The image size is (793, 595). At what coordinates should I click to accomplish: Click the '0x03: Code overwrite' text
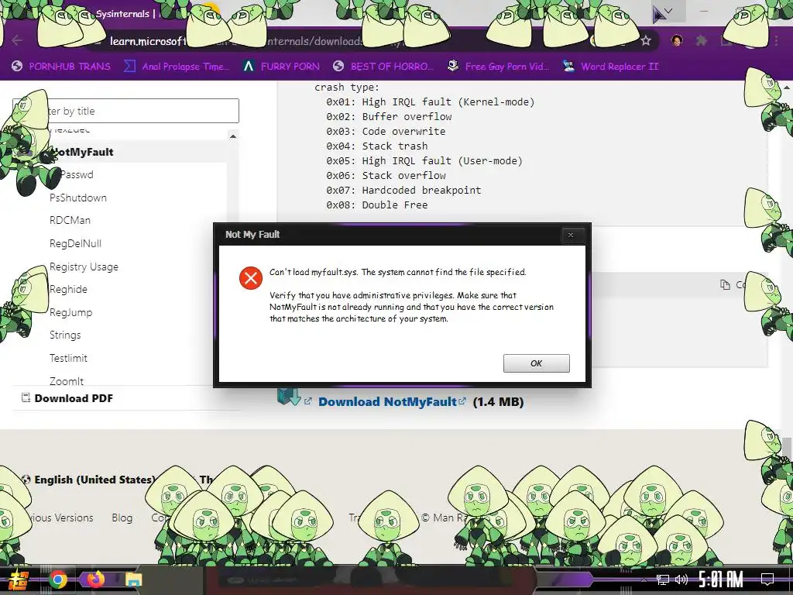tap(386, 131)
